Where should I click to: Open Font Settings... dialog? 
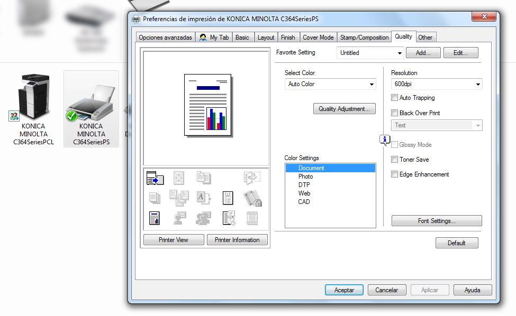(x=437, y=221)
